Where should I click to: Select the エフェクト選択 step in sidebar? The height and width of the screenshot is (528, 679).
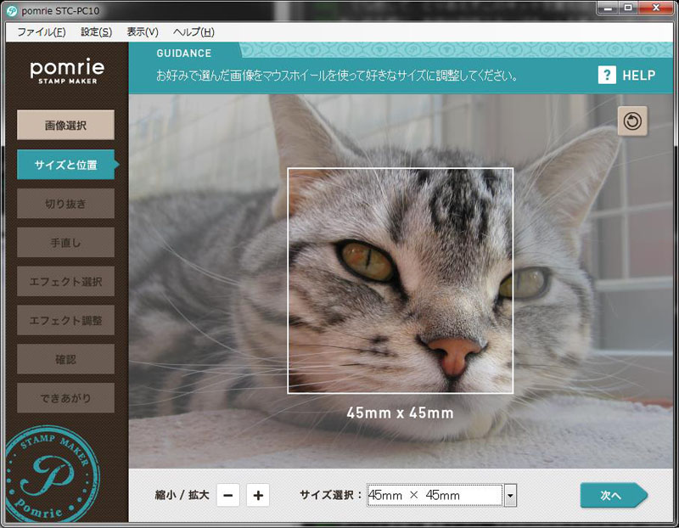pyautogui.click(x=65, y=282)
